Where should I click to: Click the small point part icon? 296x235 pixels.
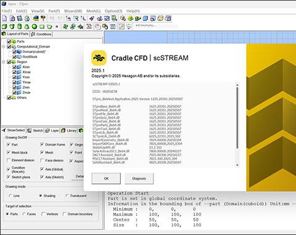point(57,27)
